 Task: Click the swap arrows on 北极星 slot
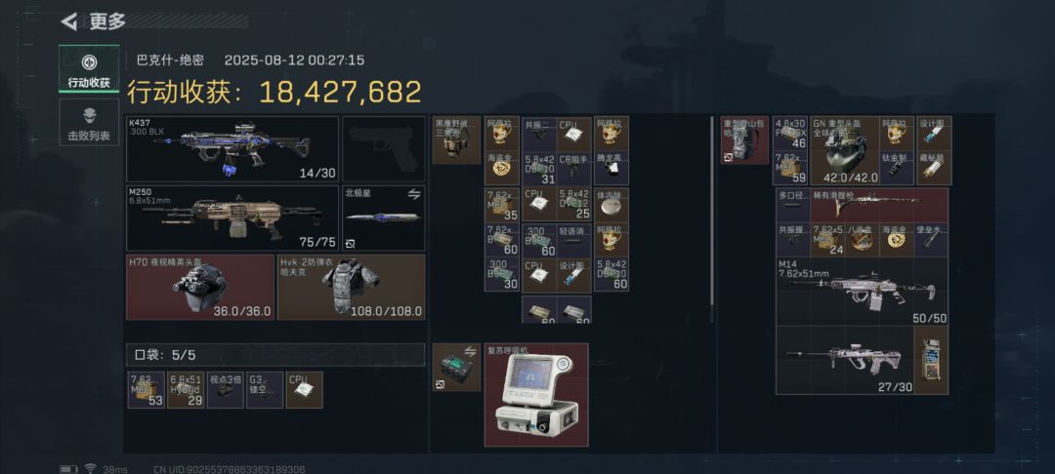pyautogui.click(x=414, y=194)
